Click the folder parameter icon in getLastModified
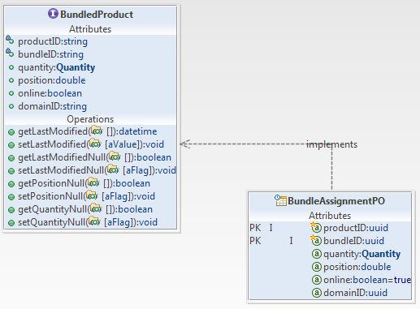Viewport: 420px width, 309px height. pos(97,131)
